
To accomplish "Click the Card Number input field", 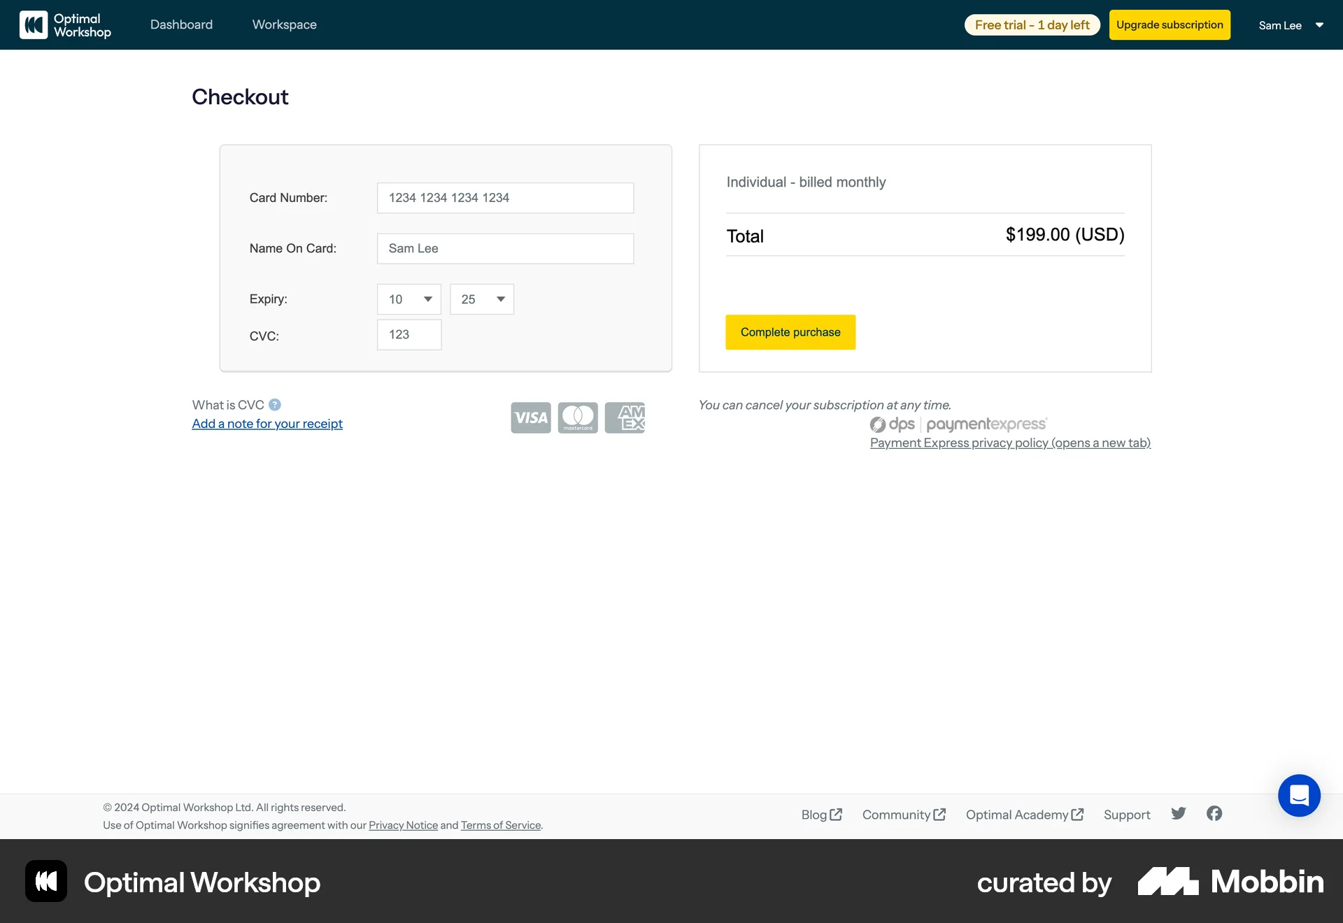I will 505,198.
